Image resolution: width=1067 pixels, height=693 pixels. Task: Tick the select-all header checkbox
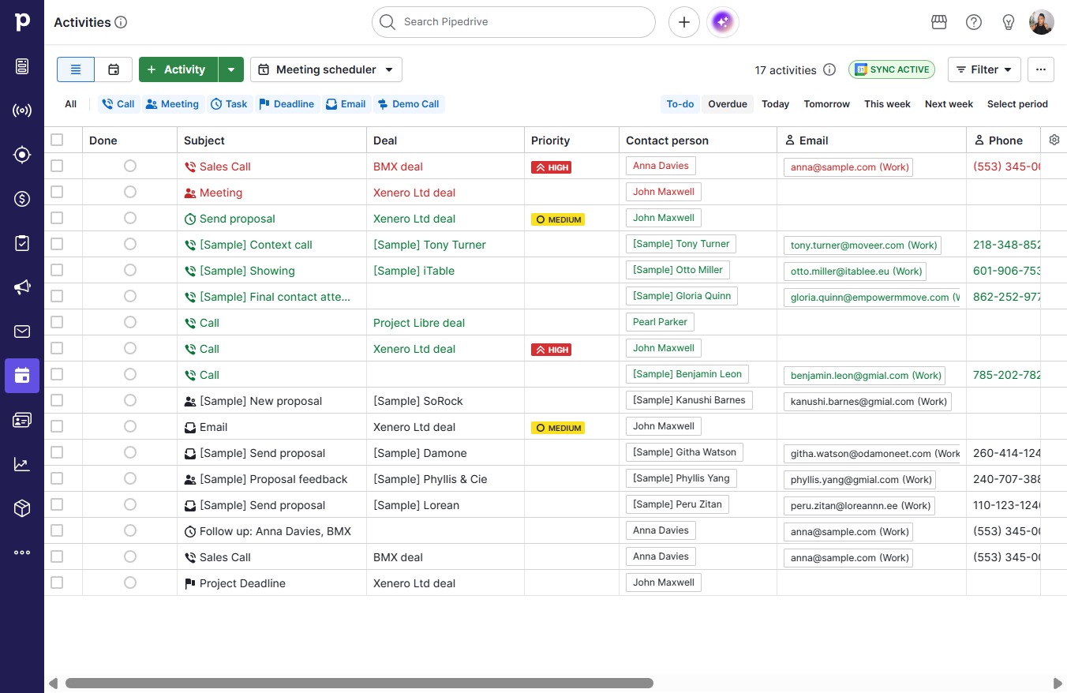(x=57, y=140)
